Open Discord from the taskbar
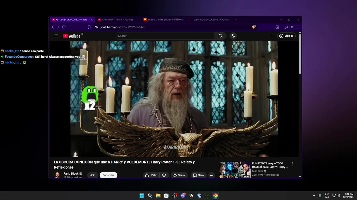The height and width of the screenshot is (200, 357). (183, 196)
